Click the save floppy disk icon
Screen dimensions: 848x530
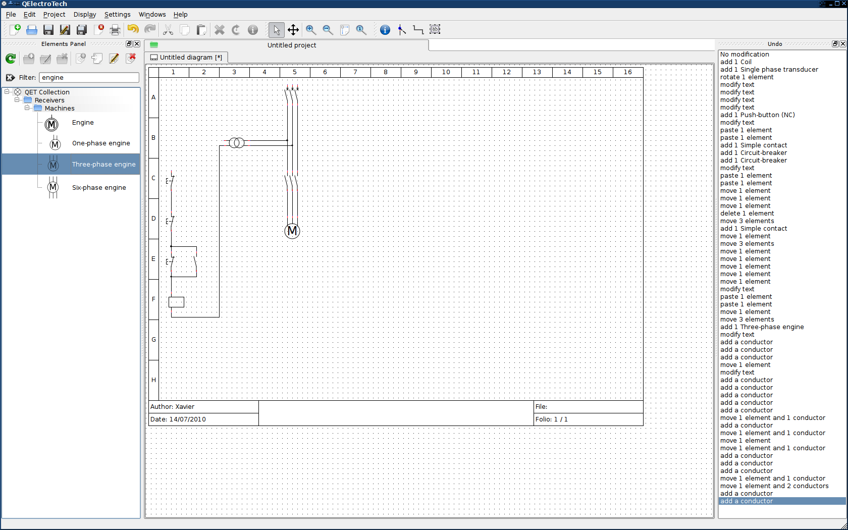point(48,30)
